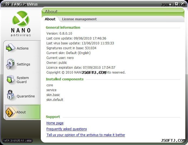Viewport: 188px width, 145px height.
Task: Click the beta version badge at bottom-left
Action: pos(18,141)
